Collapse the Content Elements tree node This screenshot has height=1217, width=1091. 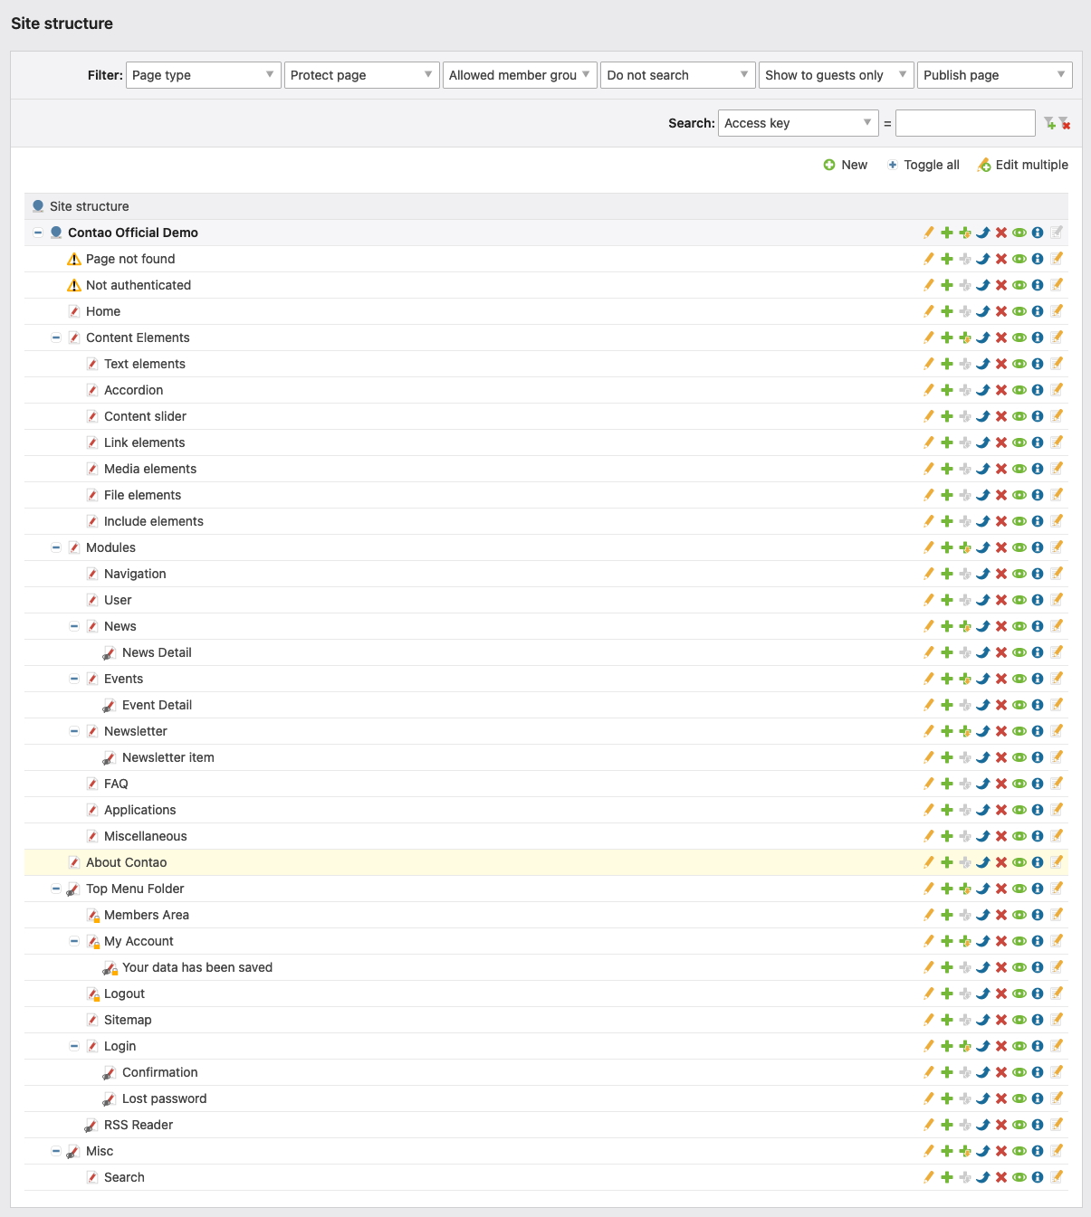[x=56, y=338]
